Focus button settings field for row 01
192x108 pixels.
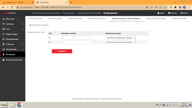point(76,38)
